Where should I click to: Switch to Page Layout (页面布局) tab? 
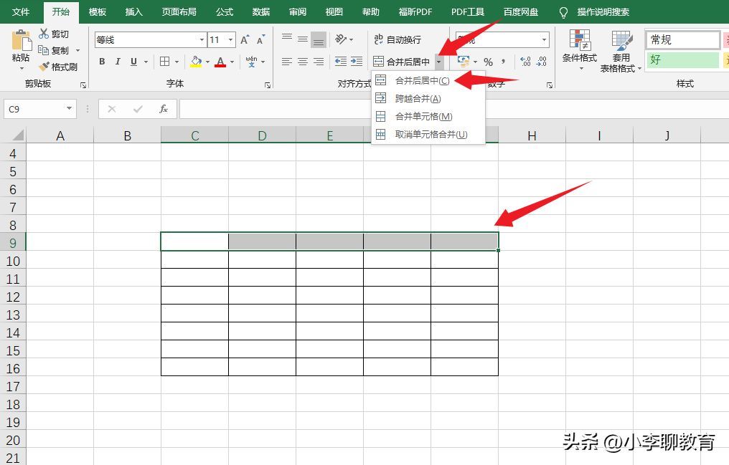pos(179,12)
